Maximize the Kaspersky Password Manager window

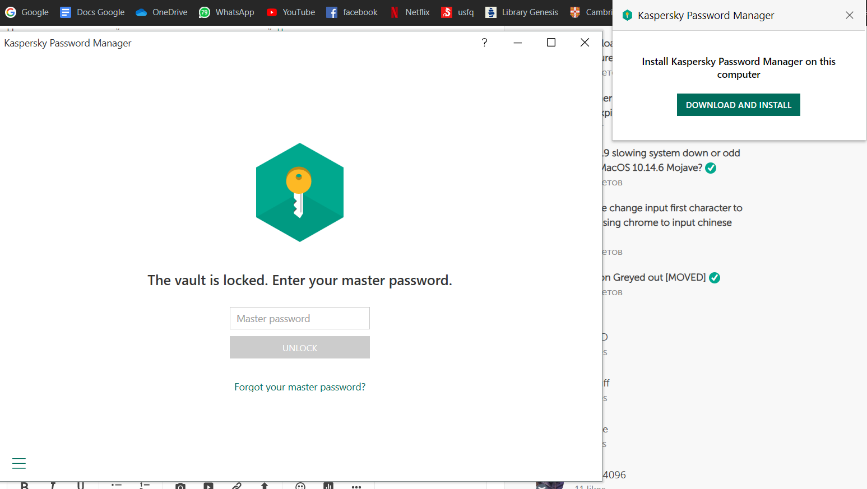tap(551, 43)
